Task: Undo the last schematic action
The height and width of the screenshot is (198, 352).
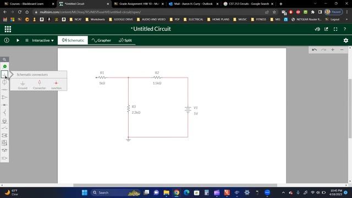Action: [x=314, y=50]
